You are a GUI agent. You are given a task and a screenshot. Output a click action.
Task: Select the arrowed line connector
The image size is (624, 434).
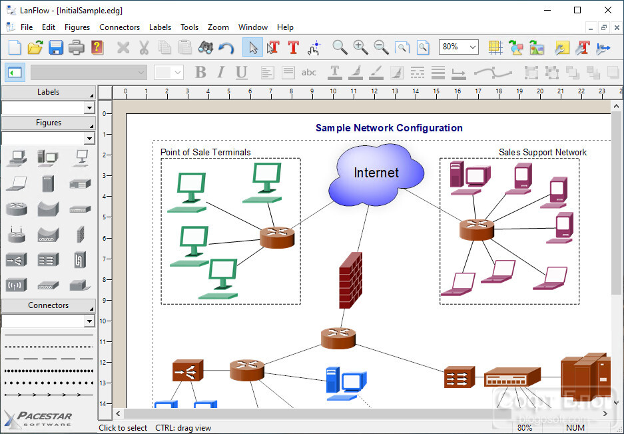(49, 395)
